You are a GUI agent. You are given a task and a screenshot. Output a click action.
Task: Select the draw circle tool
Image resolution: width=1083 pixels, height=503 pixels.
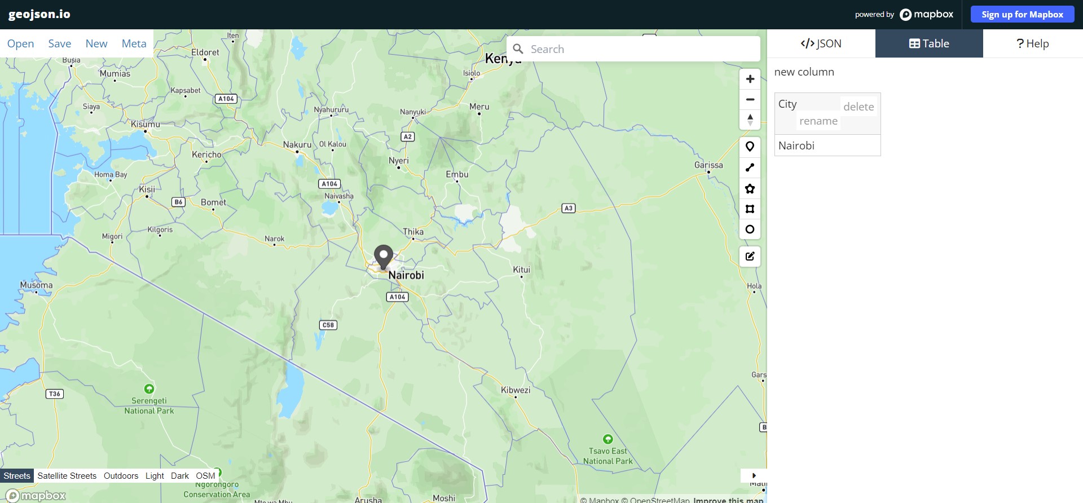[750, 230]
